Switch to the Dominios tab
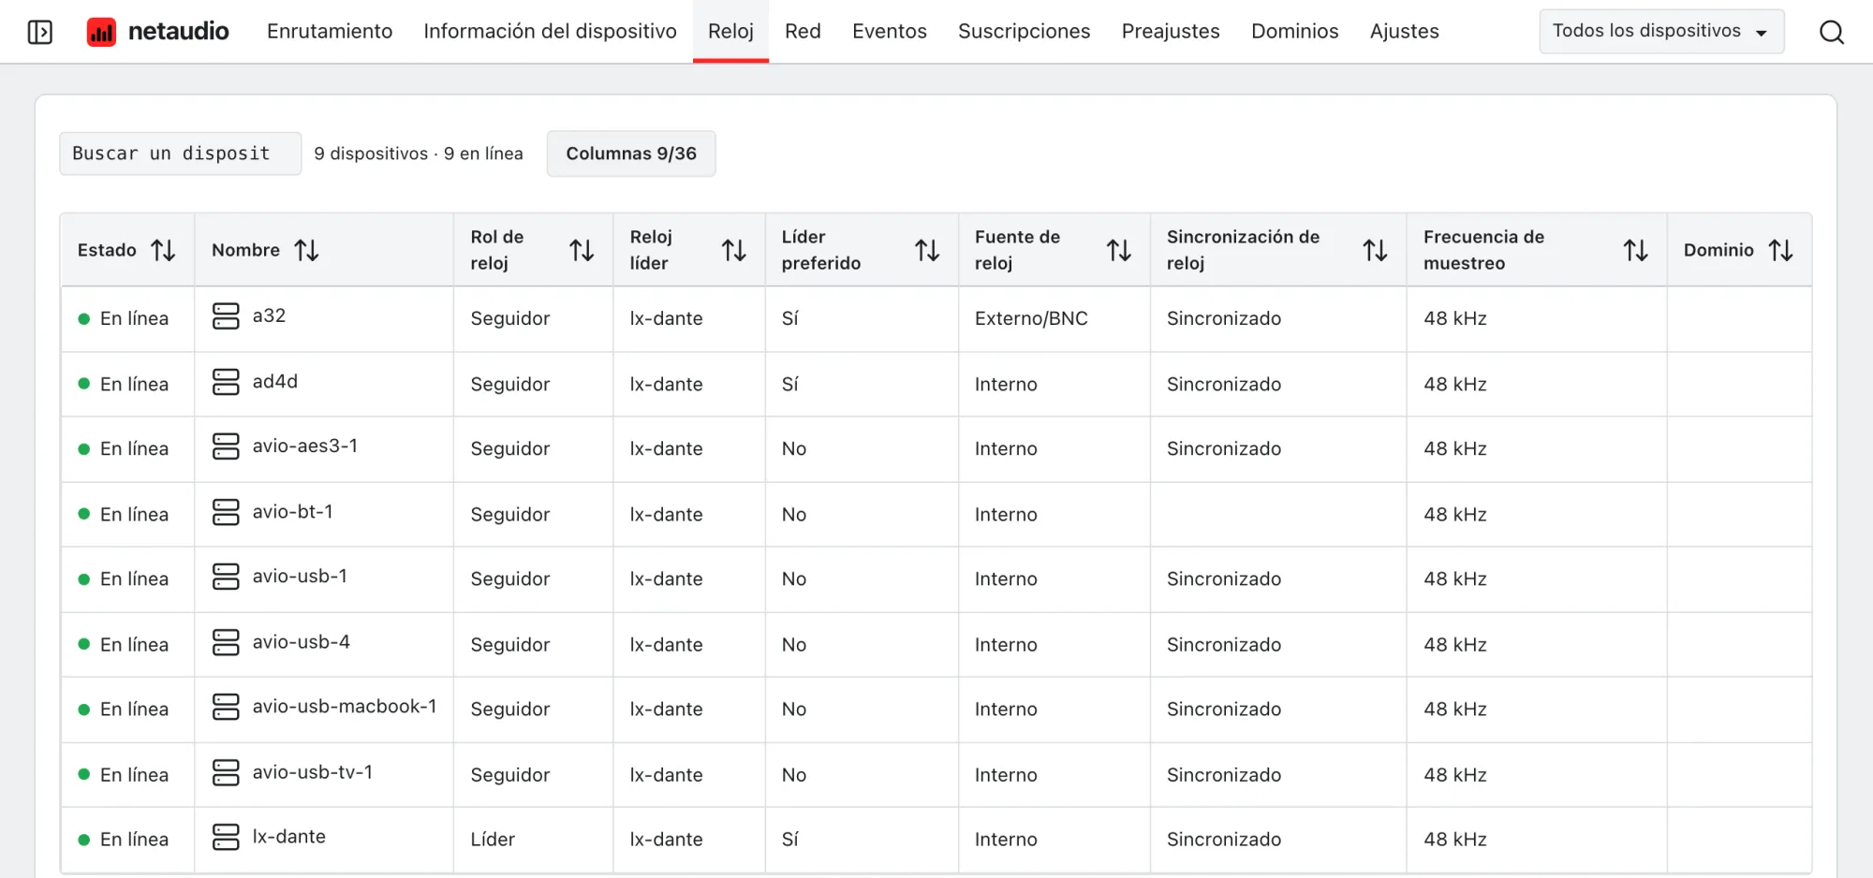1873x878 pixels. pos(1295,31)
